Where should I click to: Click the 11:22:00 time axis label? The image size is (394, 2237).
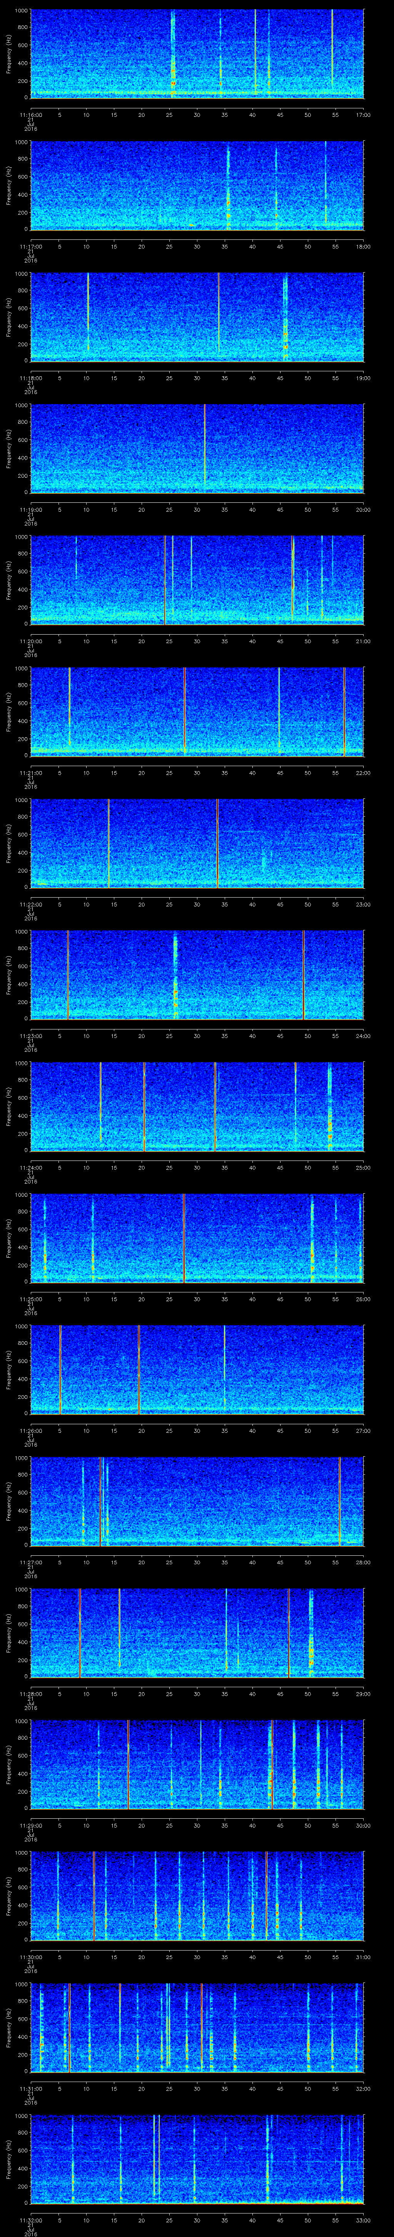(x=30, y=904)
